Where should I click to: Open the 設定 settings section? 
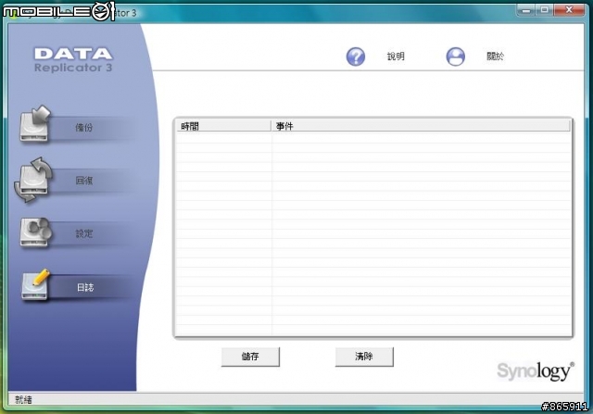(x=84, y=233)
